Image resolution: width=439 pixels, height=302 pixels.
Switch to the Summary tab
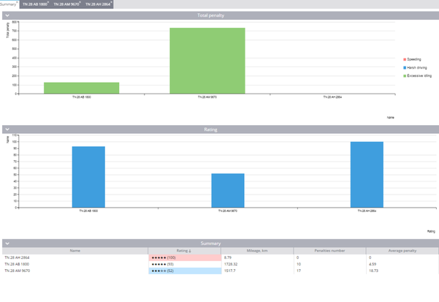9,4
